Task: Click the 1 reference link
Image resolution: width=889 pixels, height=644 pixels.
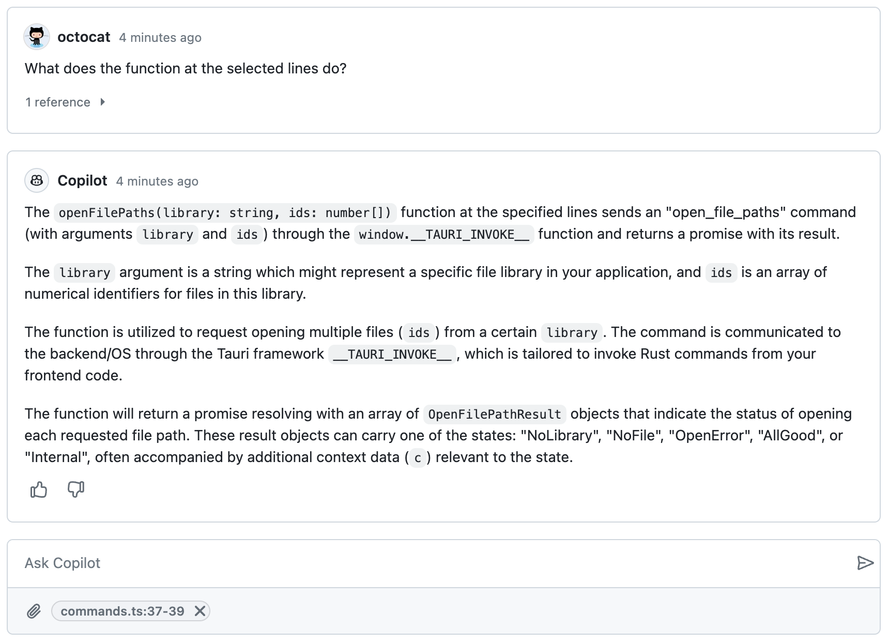Action: tap(58, 102)
